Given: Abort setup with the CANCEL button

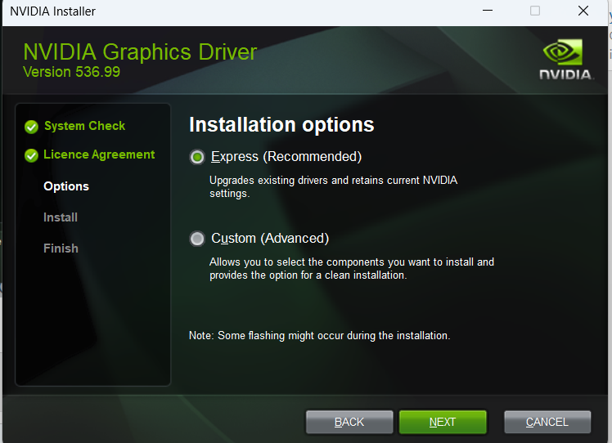Looking at the screenshot, I should click(547, 422).
